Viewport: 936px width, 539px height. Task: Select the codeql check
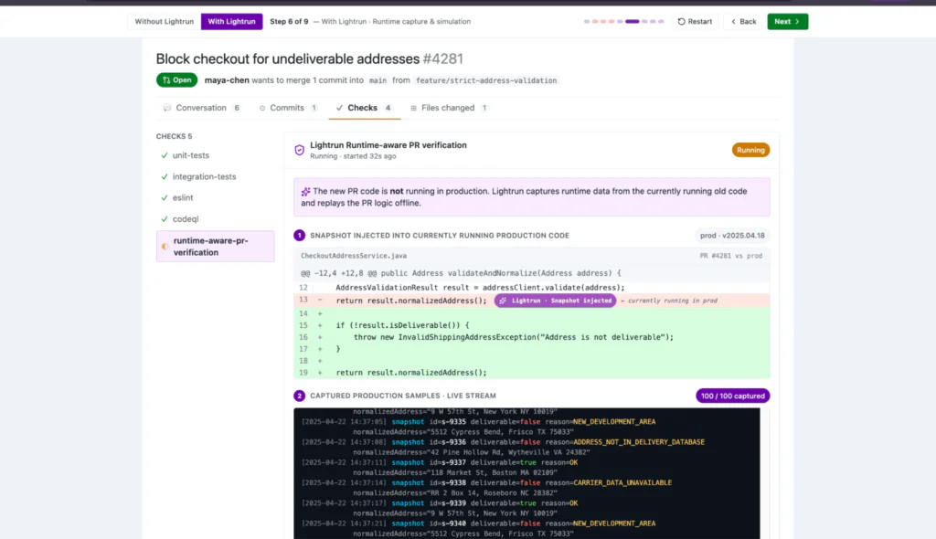point(215,219)
